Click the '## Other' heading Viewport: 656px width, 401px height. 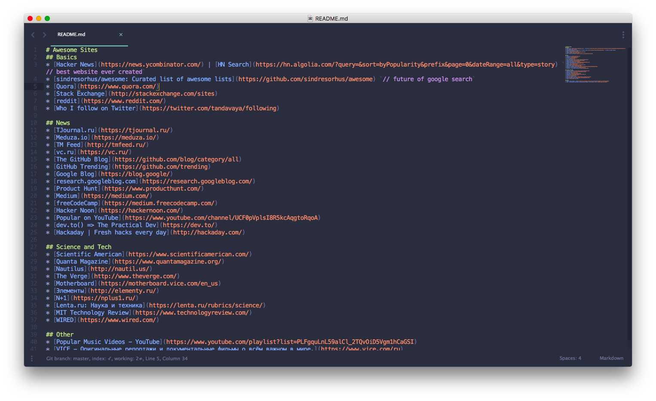tap(60, 334)
